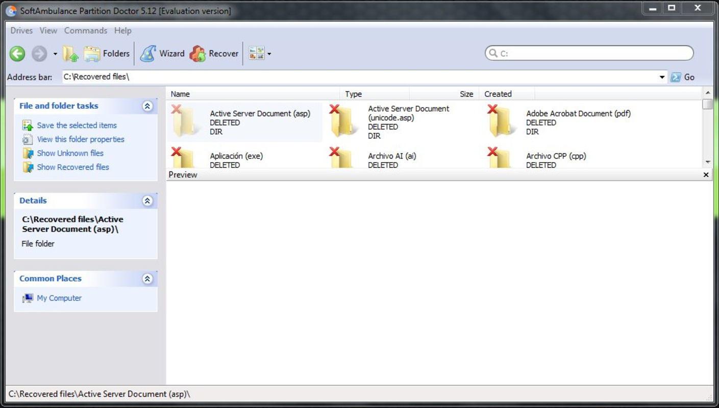This screenshot has width=719, height=408.
Task: Click the grey forward arrow button
Action: (x=39, y=54)
